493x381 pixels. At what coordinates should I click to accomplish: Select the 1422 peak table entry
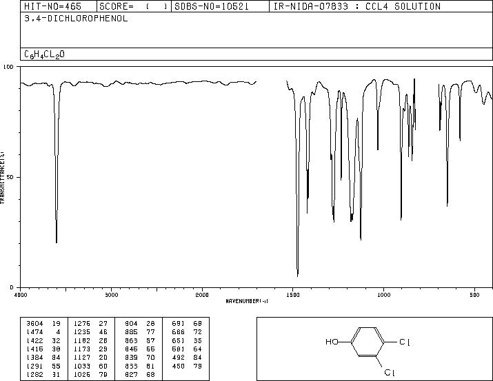tap(43, 341)
